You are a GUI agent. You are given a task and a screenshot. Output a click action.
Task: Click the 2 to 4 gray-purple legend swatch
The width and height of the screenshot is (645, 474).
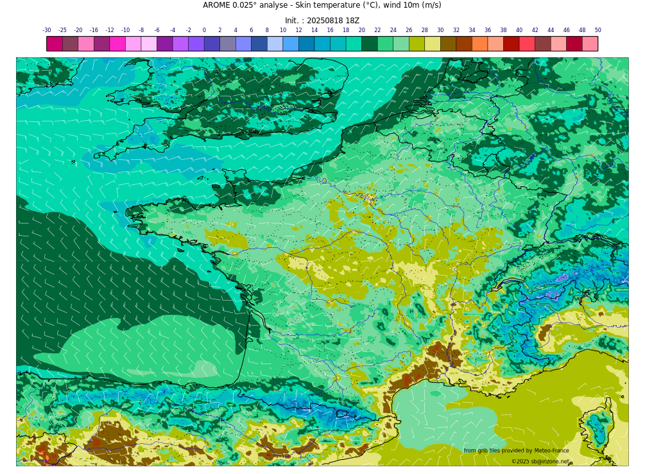pos(228,44)
